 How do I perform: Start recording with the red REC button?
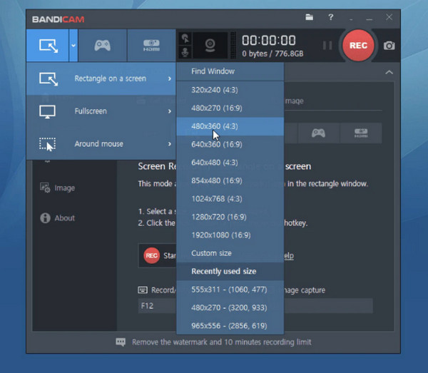coord(358,46)
